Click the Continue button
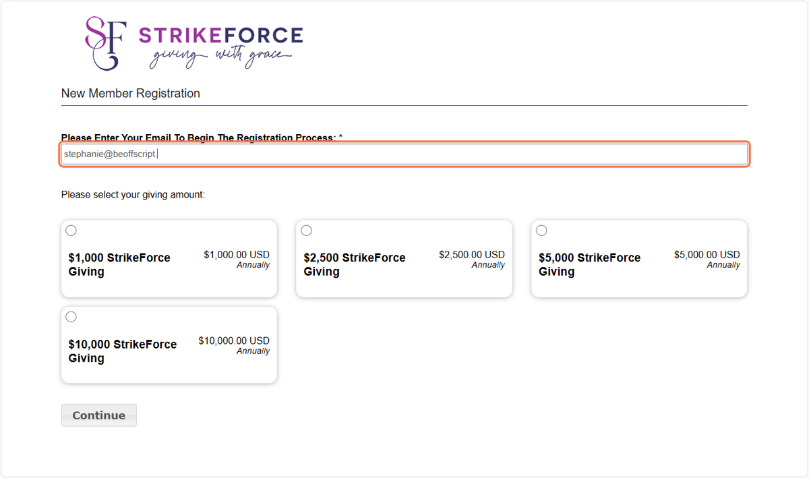 click(x=99, y=415)
